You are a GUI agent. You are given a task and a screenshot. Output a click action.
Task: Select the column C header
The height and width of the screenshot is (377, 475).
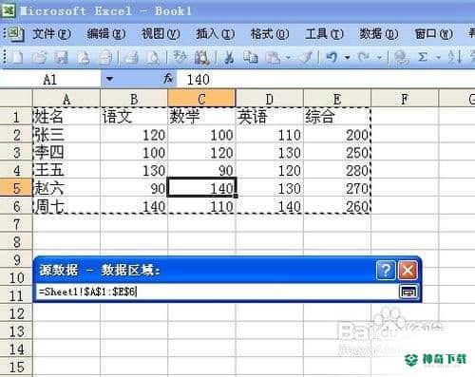tap(201, 99)
